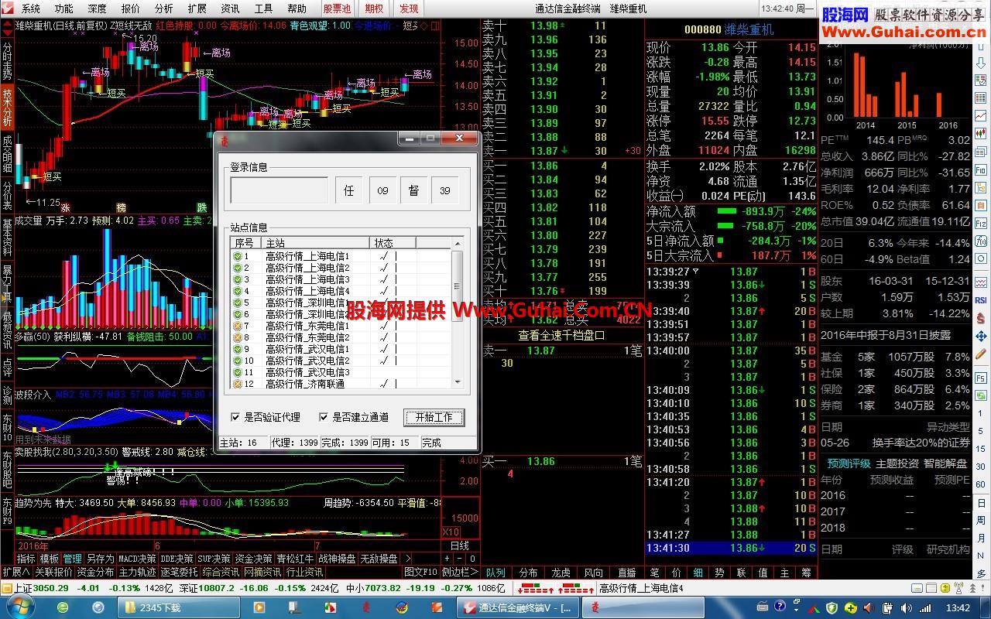Switch to the 分布 tab
This screenshot has width=991, height=619.
[x=529, y=573]
